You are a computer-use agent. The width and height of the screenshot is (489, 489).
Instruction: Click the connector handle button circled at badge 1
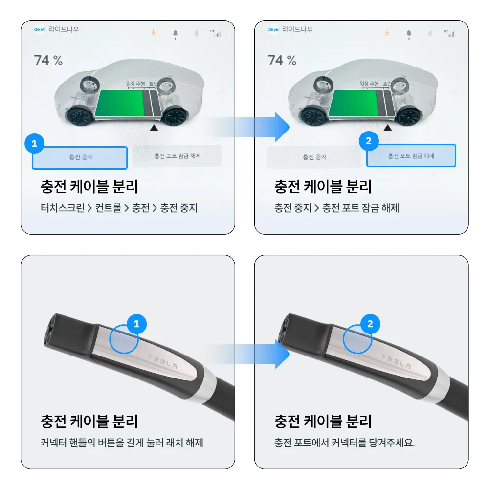tap(124, 339)
